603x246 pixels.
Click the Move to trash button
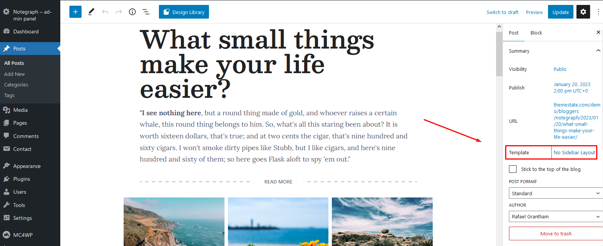click(x=556, y=233)
